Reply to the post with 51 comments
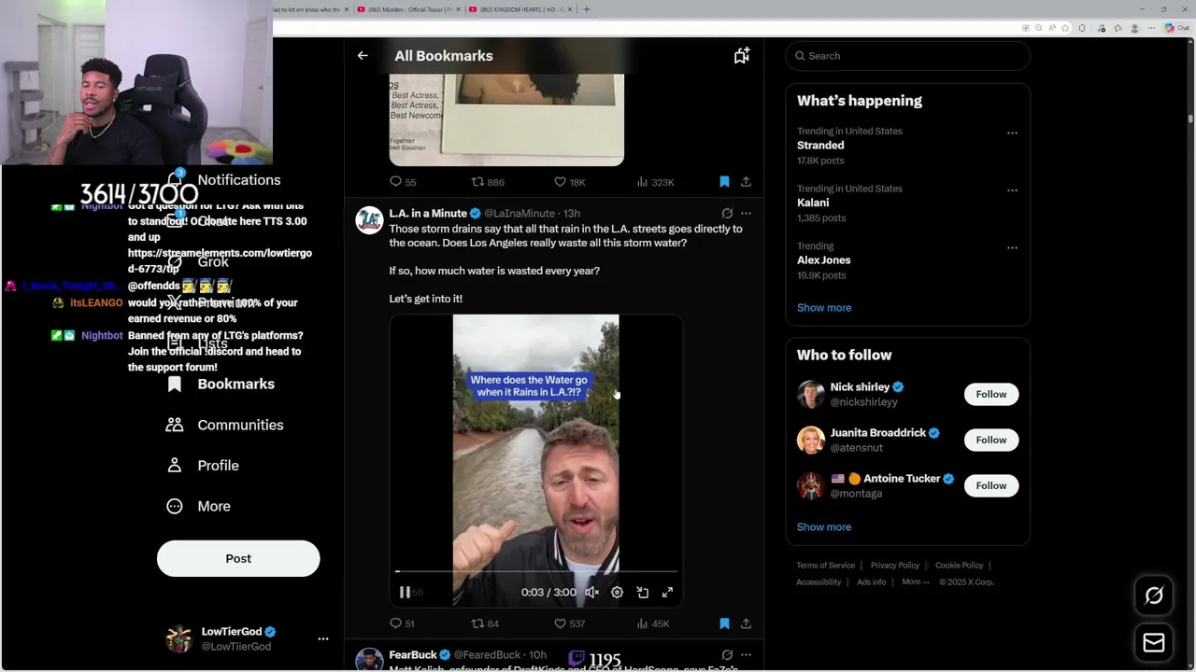This screenshot has width=1196, height=672. (x=403, y=623)
